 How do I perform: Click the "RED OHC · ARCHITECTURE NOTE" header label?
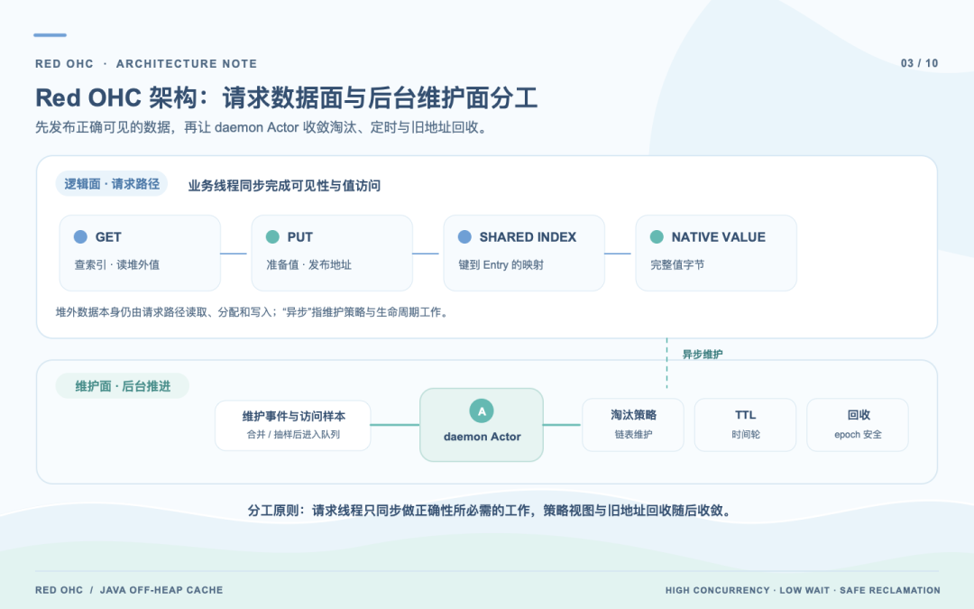point(146,63)
